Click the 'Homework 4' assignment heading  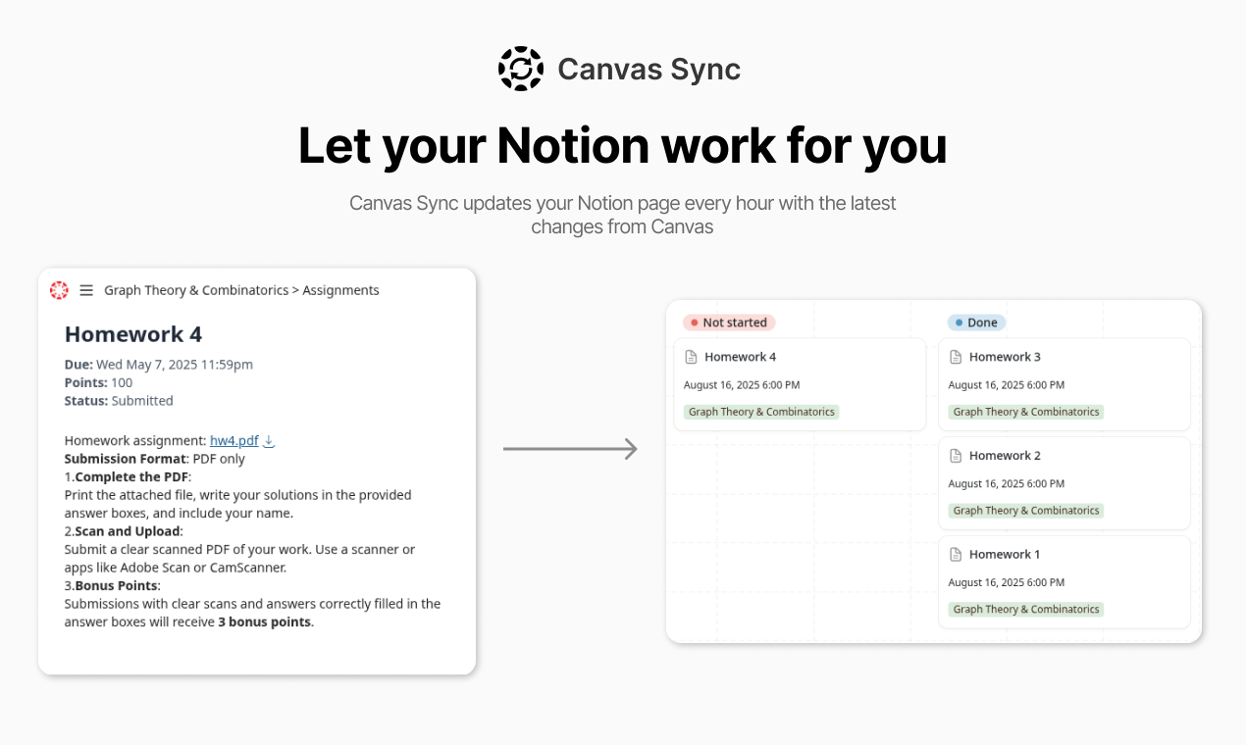[x=133, y=334]
